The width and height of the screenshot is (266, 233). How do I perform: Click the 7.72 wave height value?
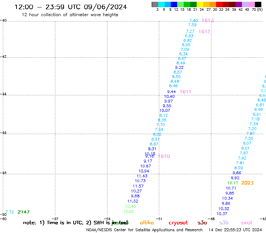click(10, 212)
